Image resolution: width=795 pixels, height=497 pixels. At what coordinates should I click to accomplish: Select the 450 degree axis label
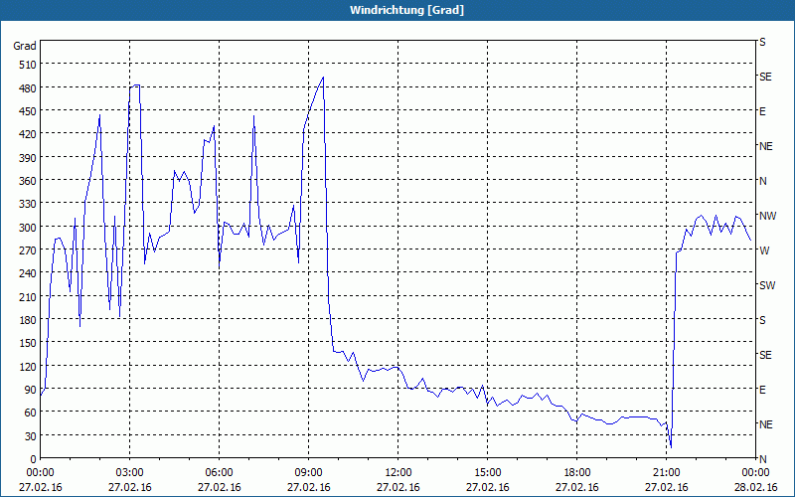click(x=28, y=111)
